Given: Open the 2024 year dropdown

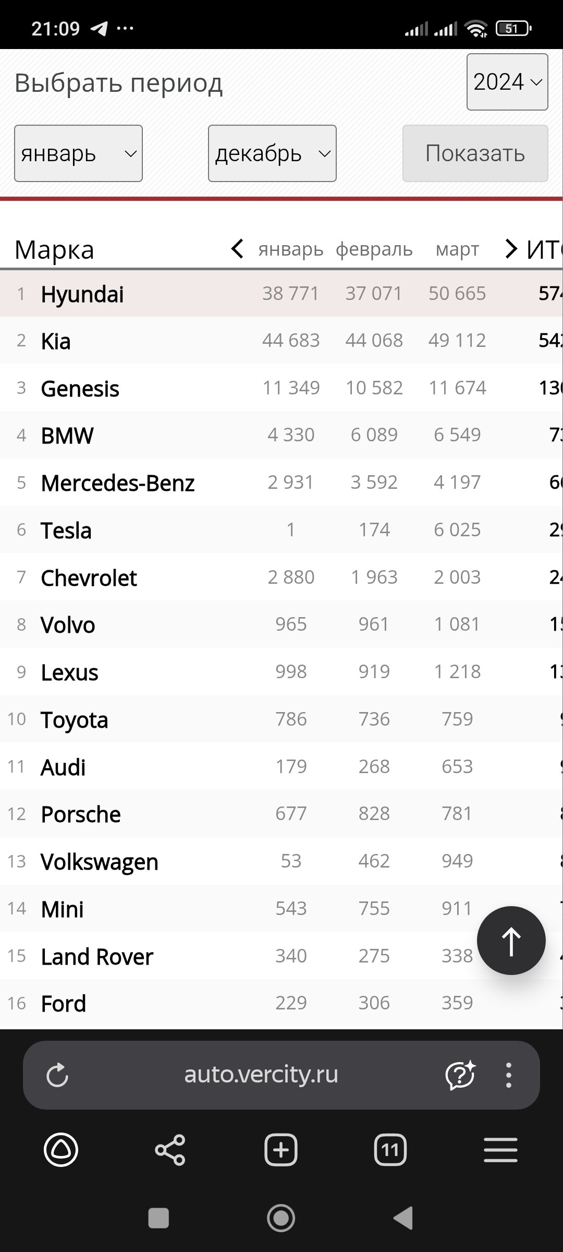Looking at the screenshot, I should pyautogui.click(x=507, y=82).
